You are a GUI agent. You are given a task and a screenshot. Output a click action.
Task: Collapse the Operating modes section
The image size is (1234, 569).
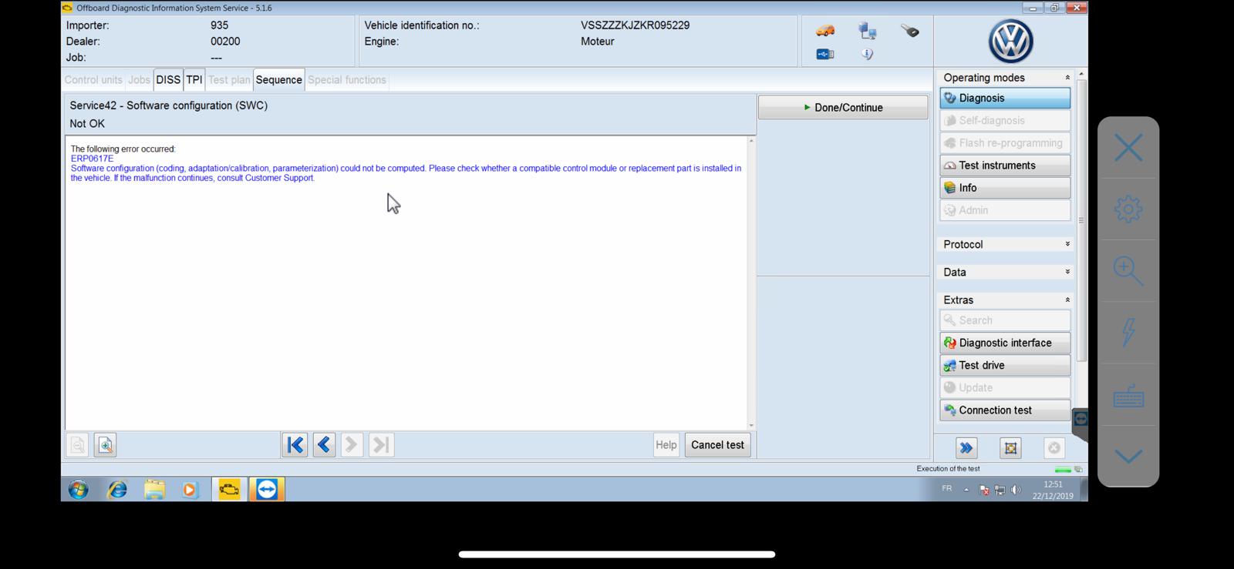coord(1067,78)
